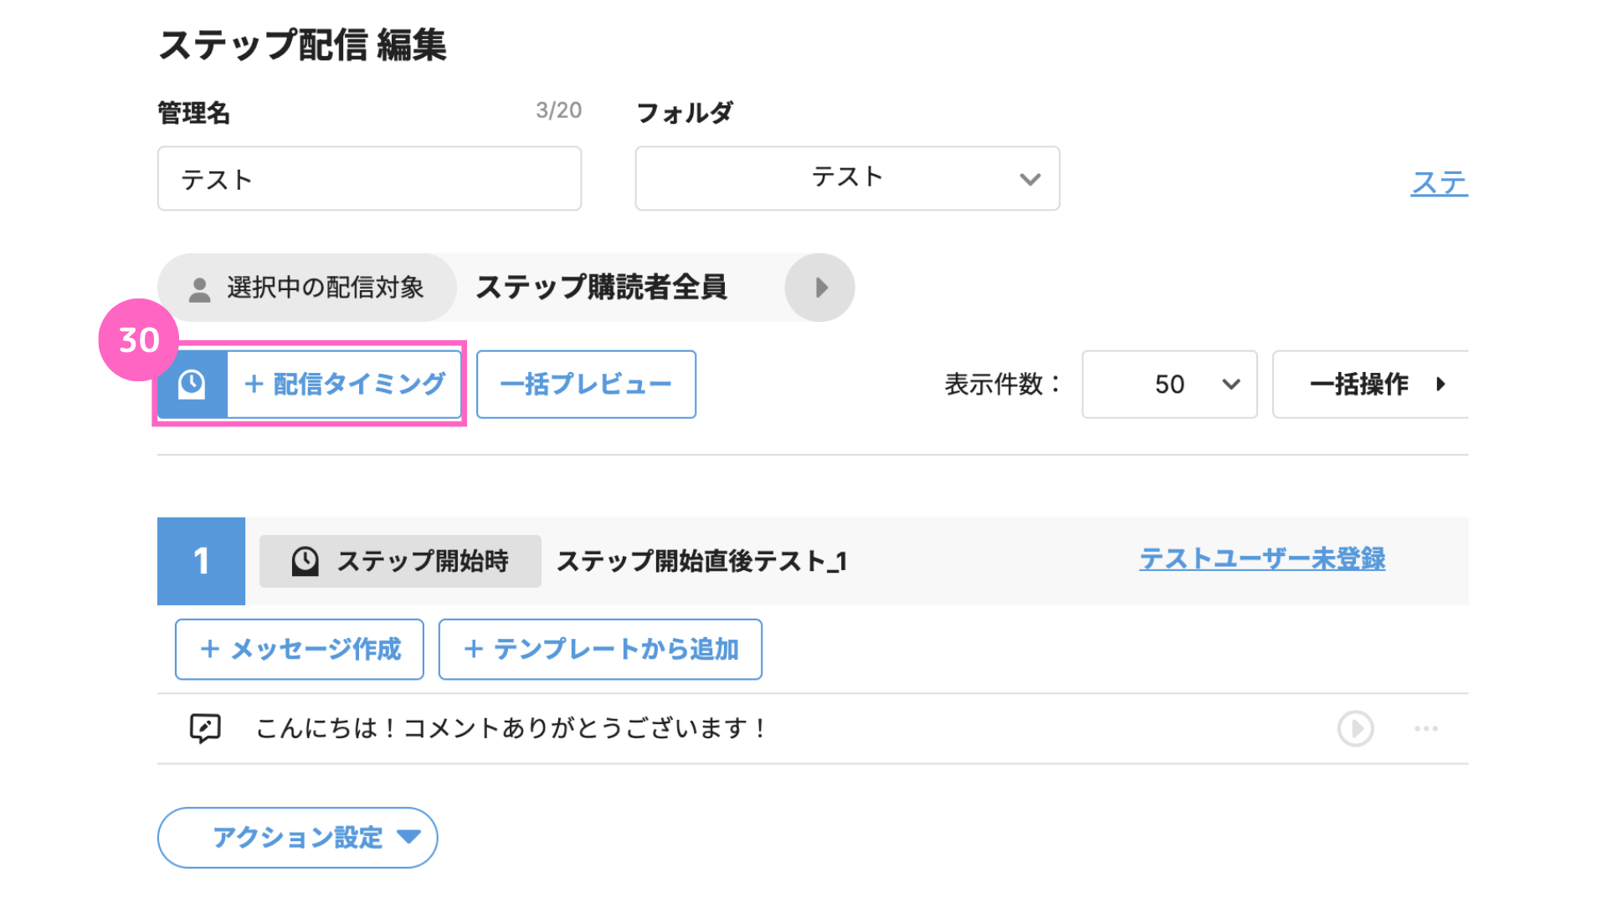Click + メッセージ作成 button

tap(300, 649)
